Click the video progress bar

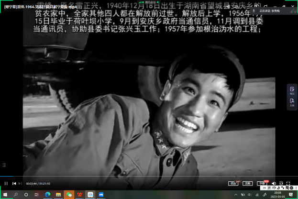(x=143, y=177)
